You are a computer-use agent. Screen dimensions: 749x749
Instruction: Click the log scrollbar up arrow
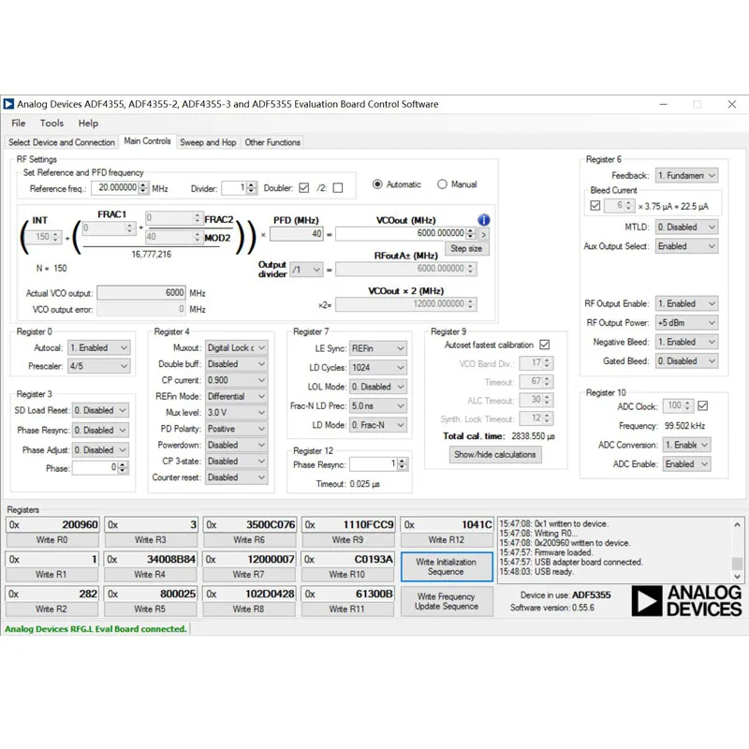[737, 524]
